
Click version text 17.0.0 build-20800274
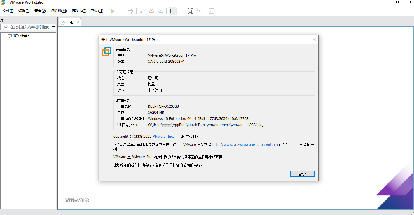[x=166, y=62]
